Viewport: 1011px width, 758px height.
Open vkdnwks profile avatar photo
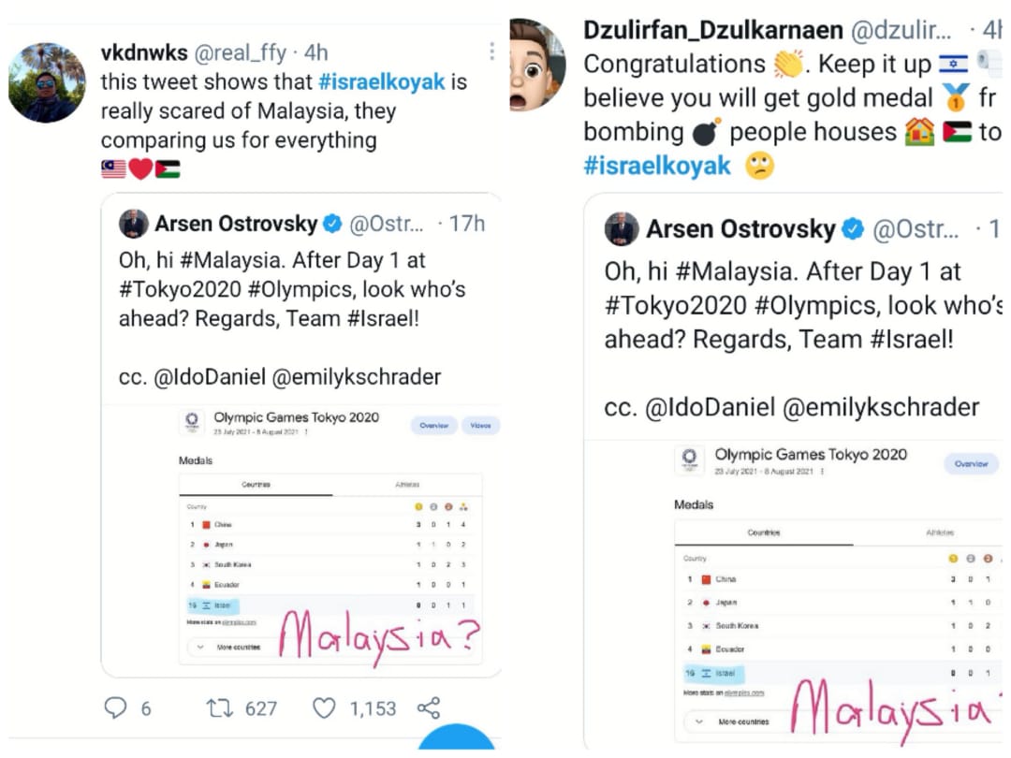[x=47, y=82]
